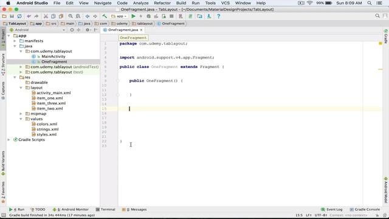Click the Synchronize toolbar icon

[19, 16]
